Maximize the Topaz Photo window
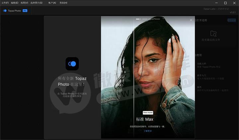 225,3
